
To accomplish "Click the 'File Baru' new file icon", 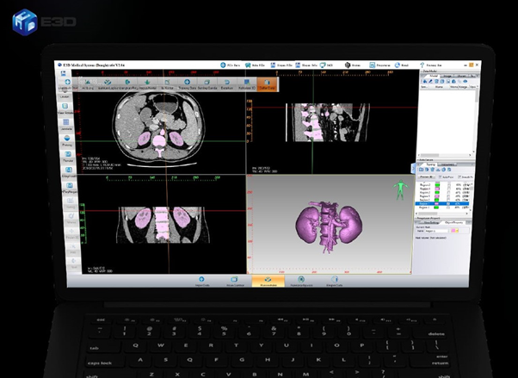I will [x=223, y=65].
